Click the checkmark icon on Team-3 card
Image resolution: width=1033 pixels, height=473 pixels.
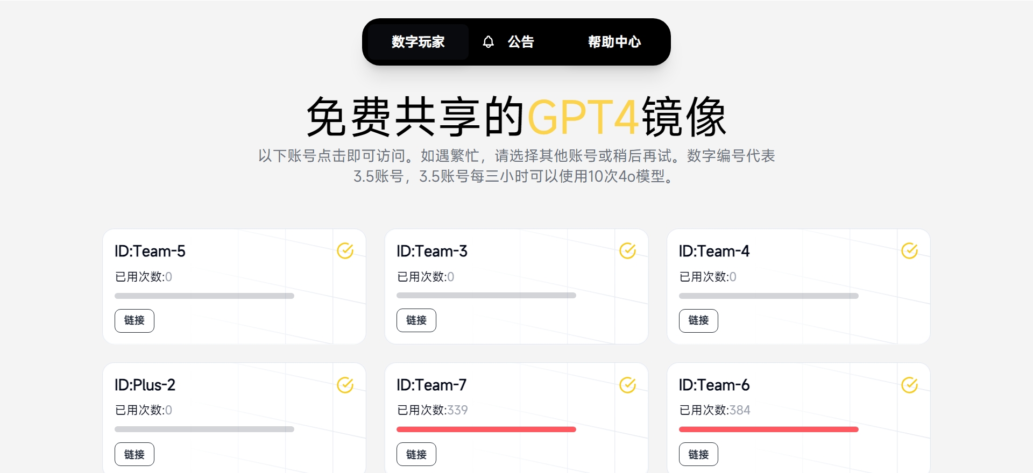[x=627, y=250]
